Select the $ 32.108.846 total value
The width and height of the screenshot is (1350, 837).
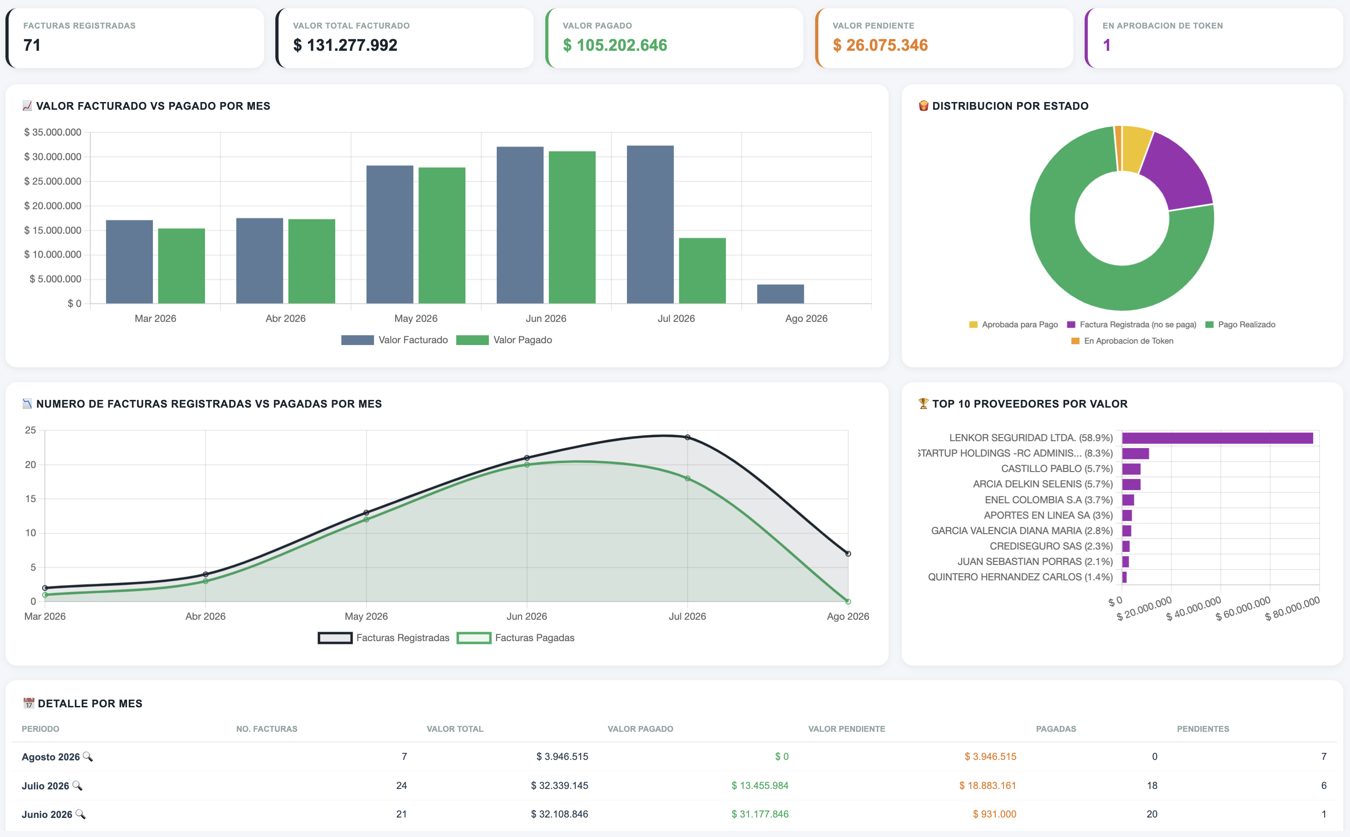[559, 814]
